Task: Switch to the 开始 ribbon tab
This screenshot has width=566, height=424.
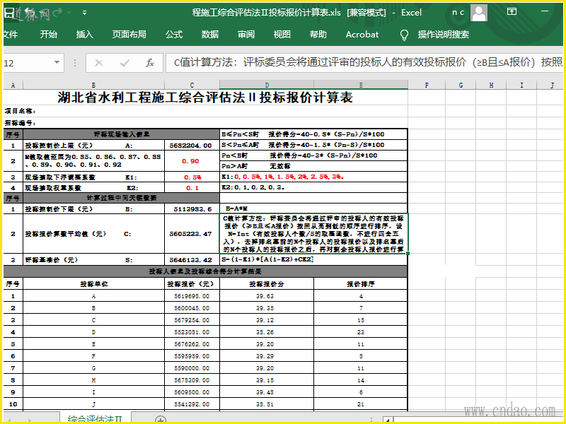Action: (48, 35)
